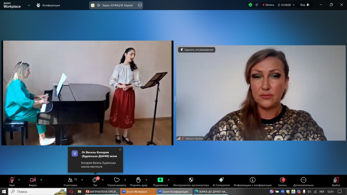Unmute microphone with the Звук button
Image resolution: width=347 pixels, height=195 pixels.
12,180
